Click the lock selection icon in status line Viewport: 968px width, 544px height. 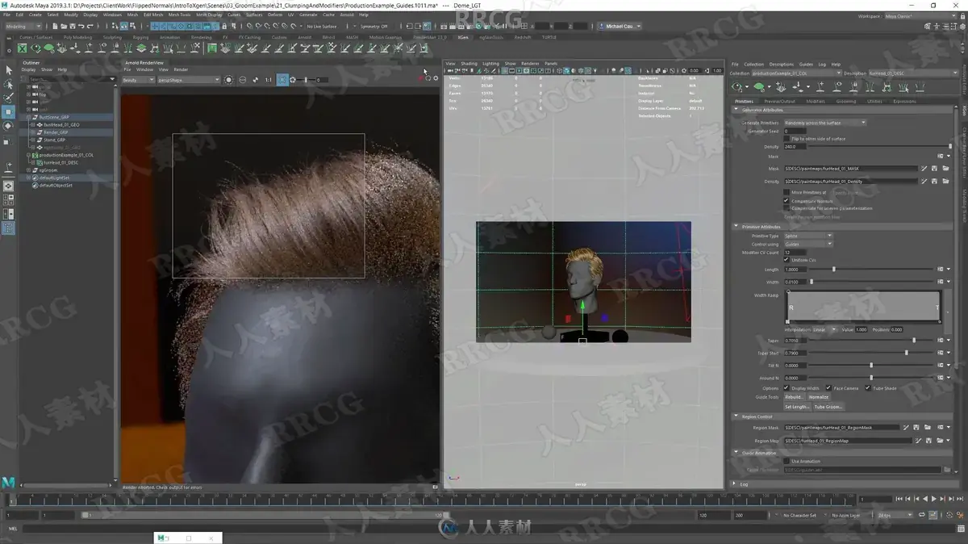[224, 26]
